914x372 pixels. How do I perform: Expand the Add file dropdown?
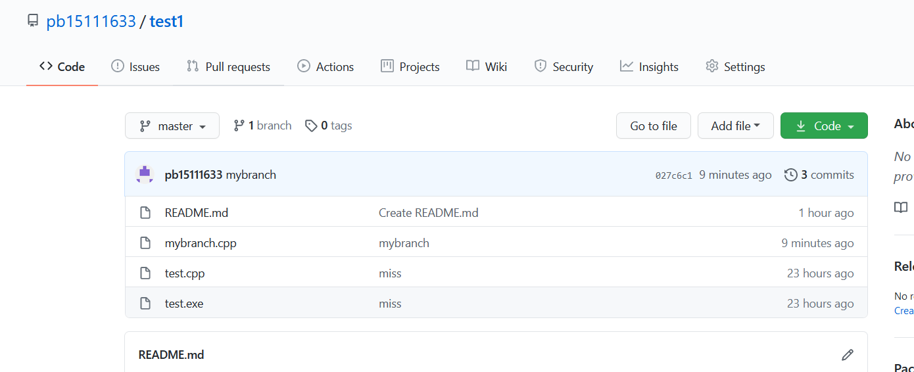[735, 126]
